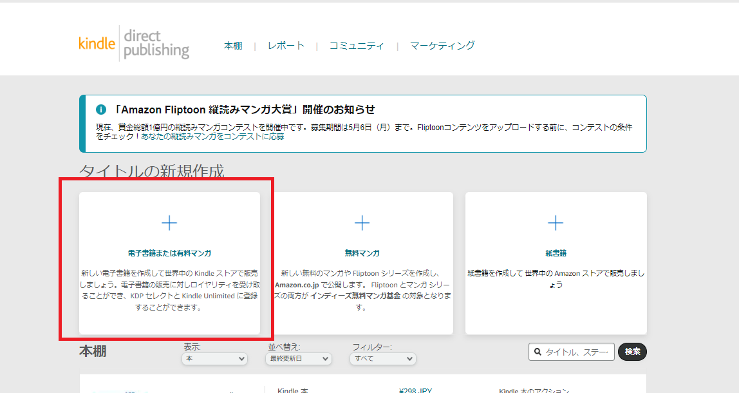
Task: Click the 検索 button
Action: (x=633, y=352)
